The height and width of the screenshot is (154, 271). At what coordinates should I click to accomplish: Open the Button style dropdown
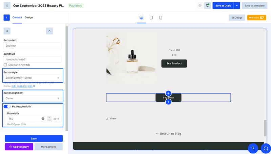32,78
